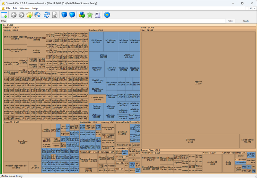Select the Documents 2.5GB block
This screenshot has width=257, height=178.
pos(191,141)
